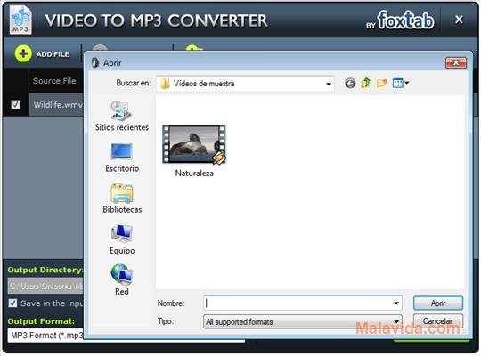Open Escritorio in the places bar
Image resolution: width=481 pixels, height=356 pixels.
(x=122, y=158)
